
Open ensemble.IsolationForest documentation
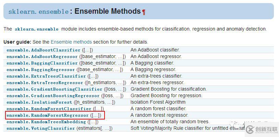(39, 102)
